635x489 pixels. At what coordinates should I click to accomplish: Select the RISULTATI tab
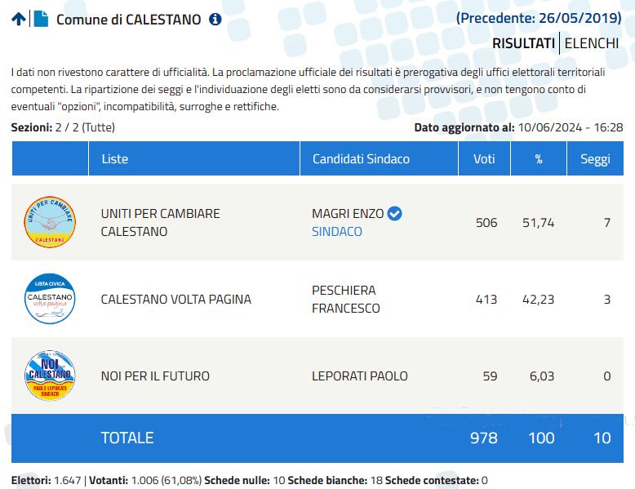[523, 43]
